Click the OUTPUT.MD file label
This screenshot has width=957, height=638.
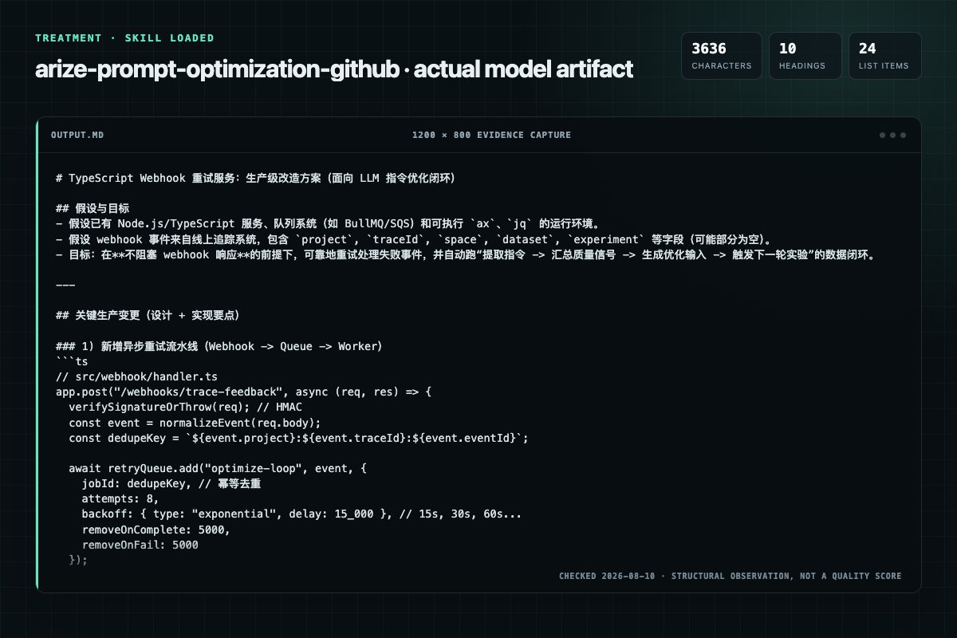(x=77, y=135)
